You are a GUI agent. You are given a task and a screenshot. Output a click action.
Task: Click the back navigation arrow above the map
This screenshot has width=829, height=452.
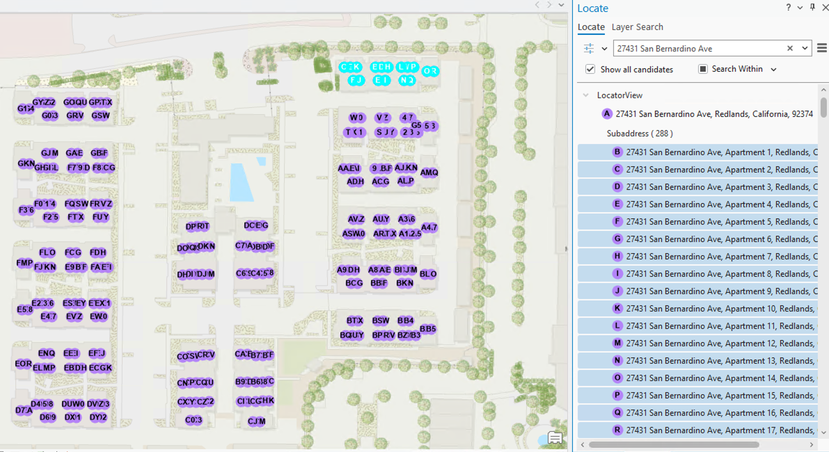pos(537,5)
